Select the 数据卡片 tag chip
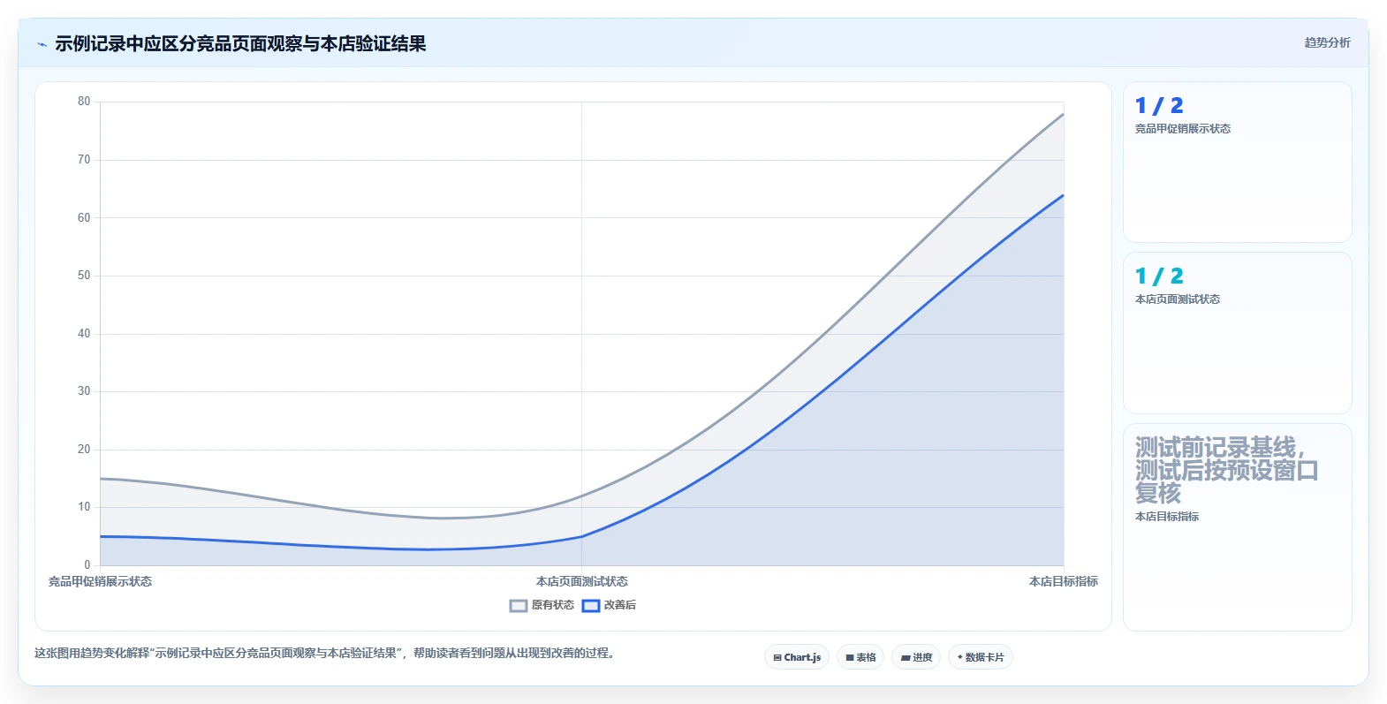The width and height of the screenshot is (1387, 704). (x=981, y=657)
